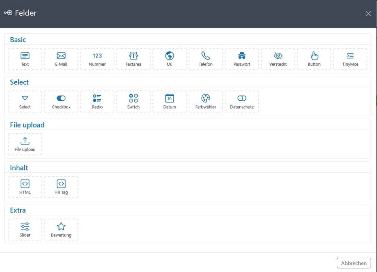The image size is (377, 272).
Task: Click the Inhalt section heading
Action: (19, 168)
